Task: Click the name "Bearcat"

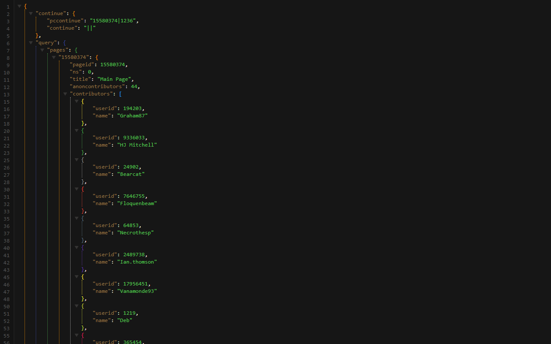Action: click(x=131, y=174)
